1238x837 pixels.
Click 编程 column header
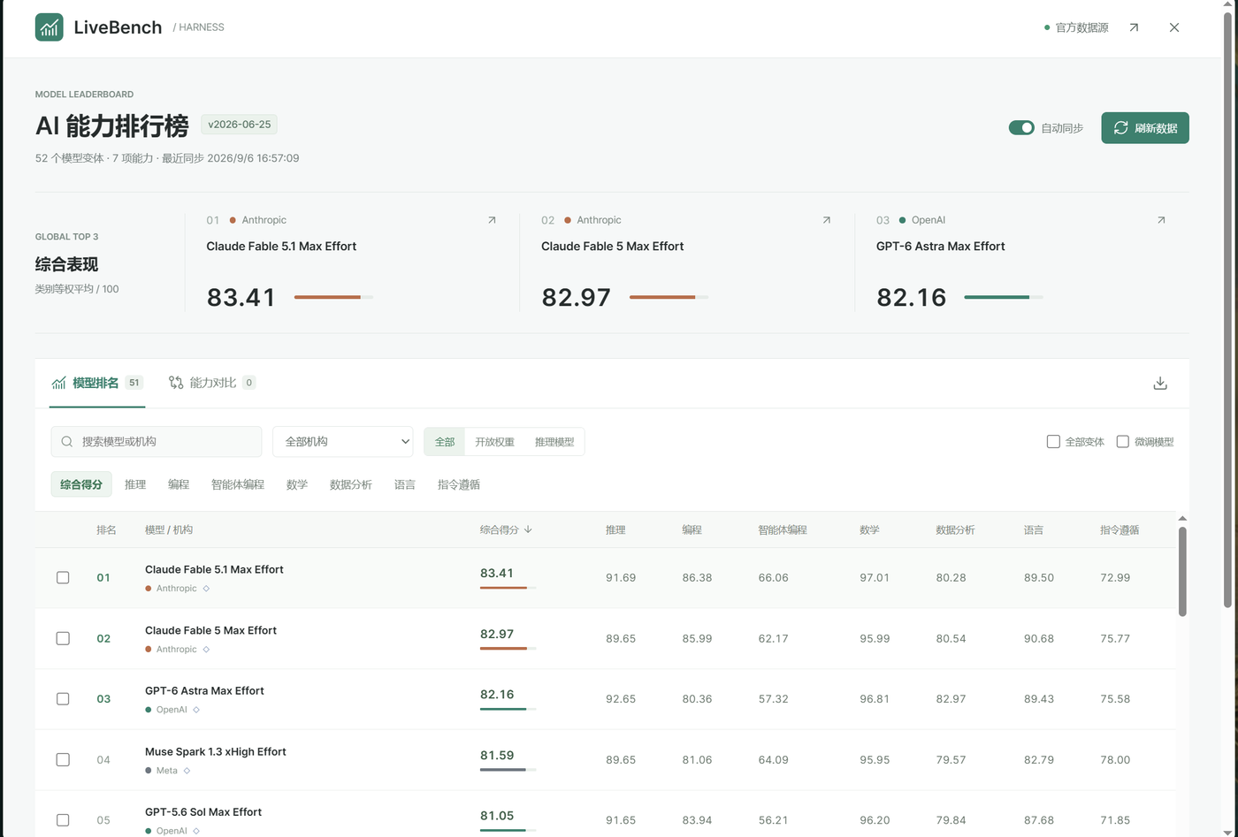click(x=692, y=530)
